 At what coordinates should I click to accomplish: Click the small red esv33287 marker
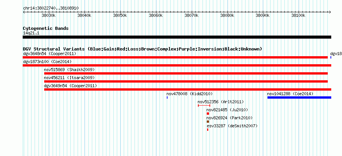(x=208, y=130)
